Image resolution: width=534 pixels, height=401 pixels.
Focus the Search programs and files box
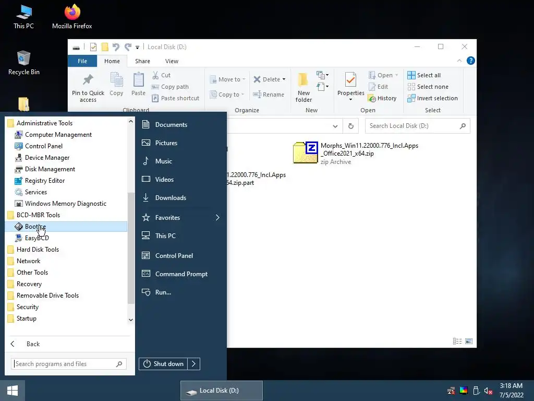[x=69, y=364]
